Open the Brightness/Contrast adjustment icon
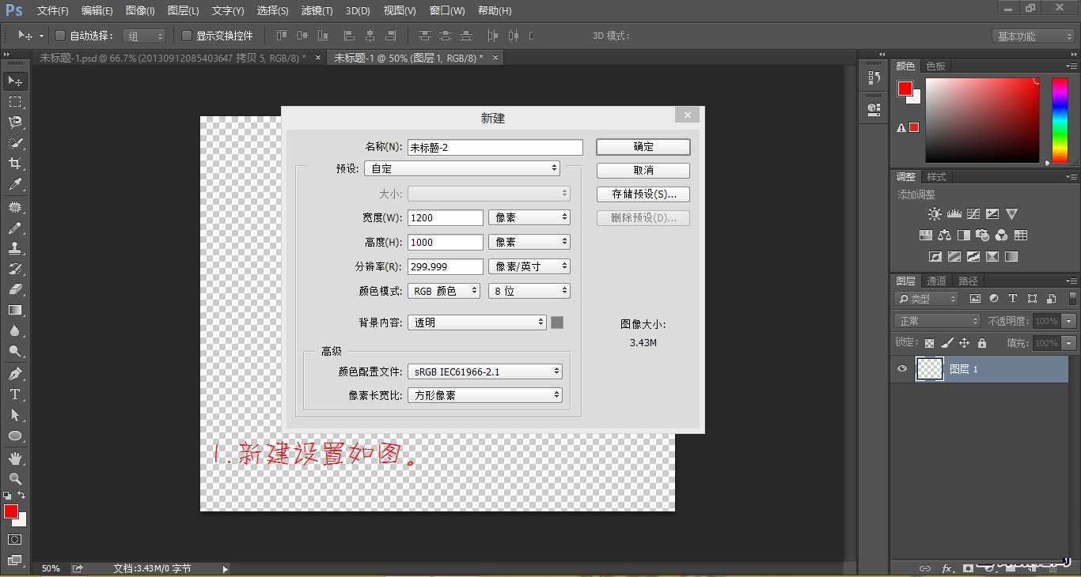 (x=934, y=213)
